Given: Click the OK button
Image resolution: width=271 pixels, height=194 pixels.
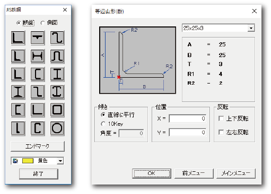Looking at the screenshot, I should click(x=152, y=173).
